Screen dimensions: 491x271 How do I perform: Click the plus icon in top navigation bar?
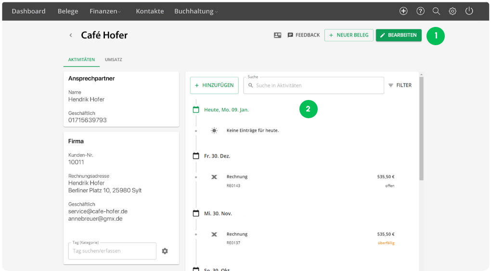pos(403,11)
